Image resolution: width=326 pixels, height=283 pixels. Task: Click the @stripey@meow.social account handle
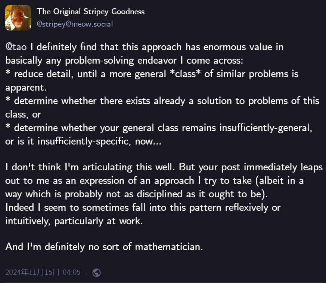pyautogui.click(x=75, y=24)
